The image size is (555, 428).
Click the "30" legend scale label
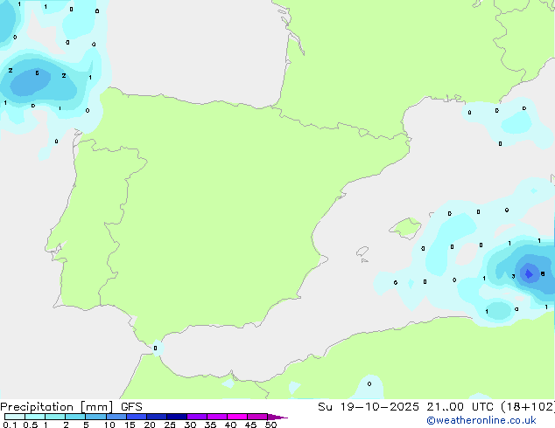190,425
